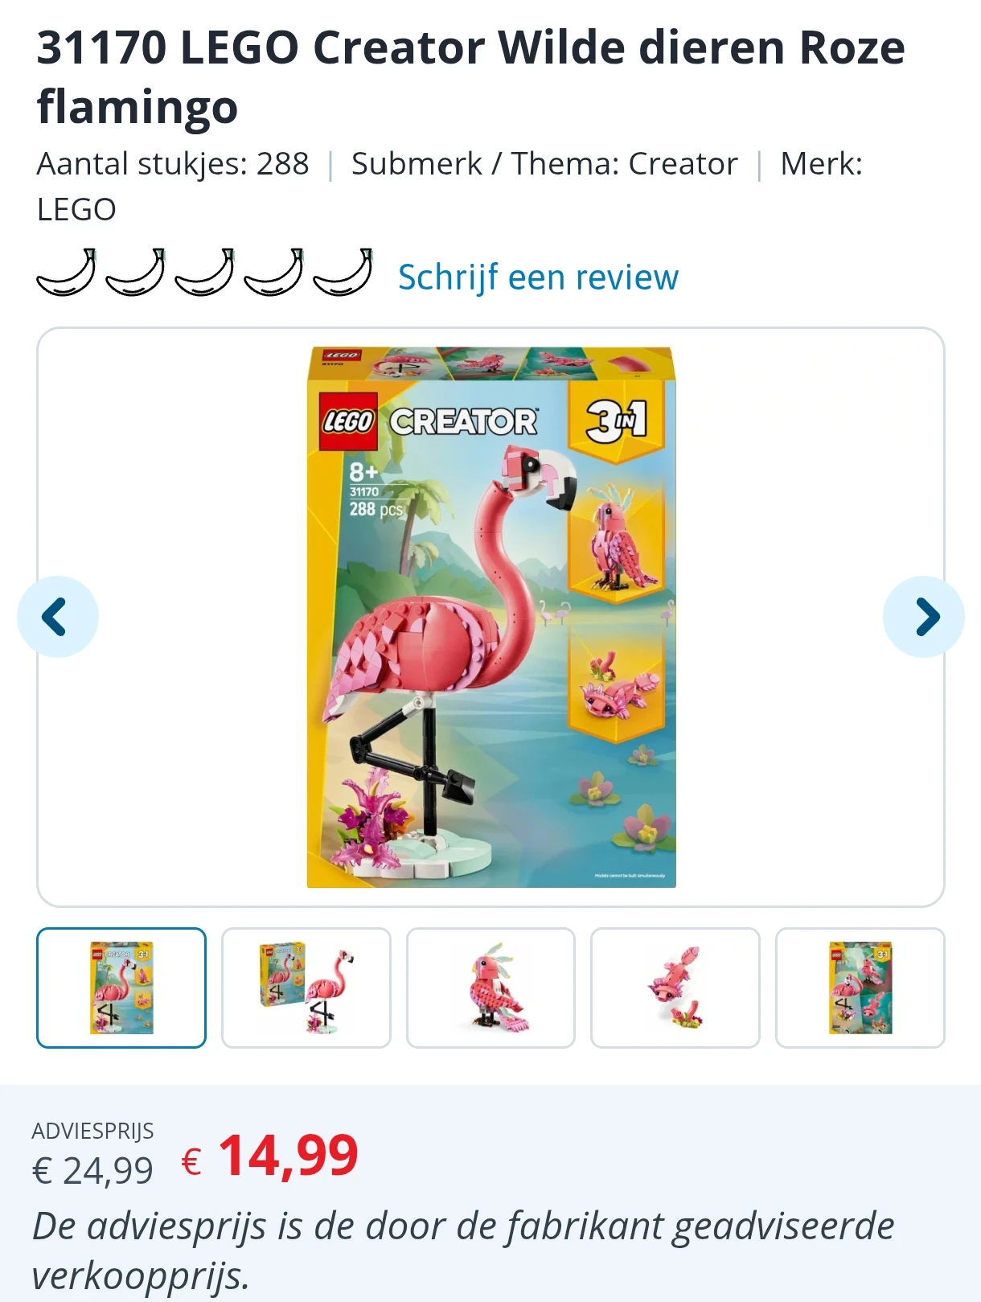Click the third banana rating icon

point(204,273)
